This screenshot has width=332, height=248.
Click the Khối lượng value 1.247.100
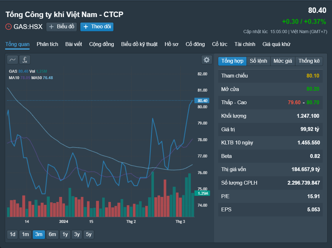(x=308, y=116)
